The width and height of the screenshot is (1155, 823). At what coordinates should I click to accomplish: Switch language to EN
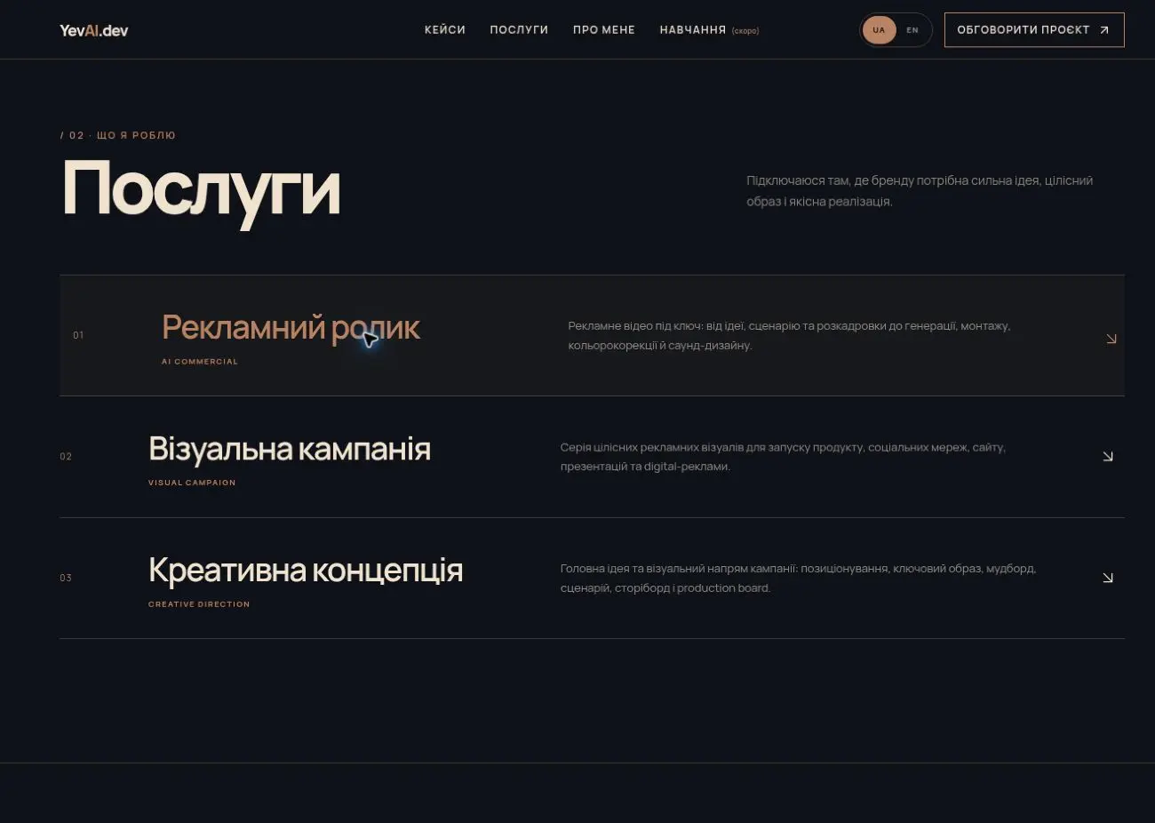[912, 30]
